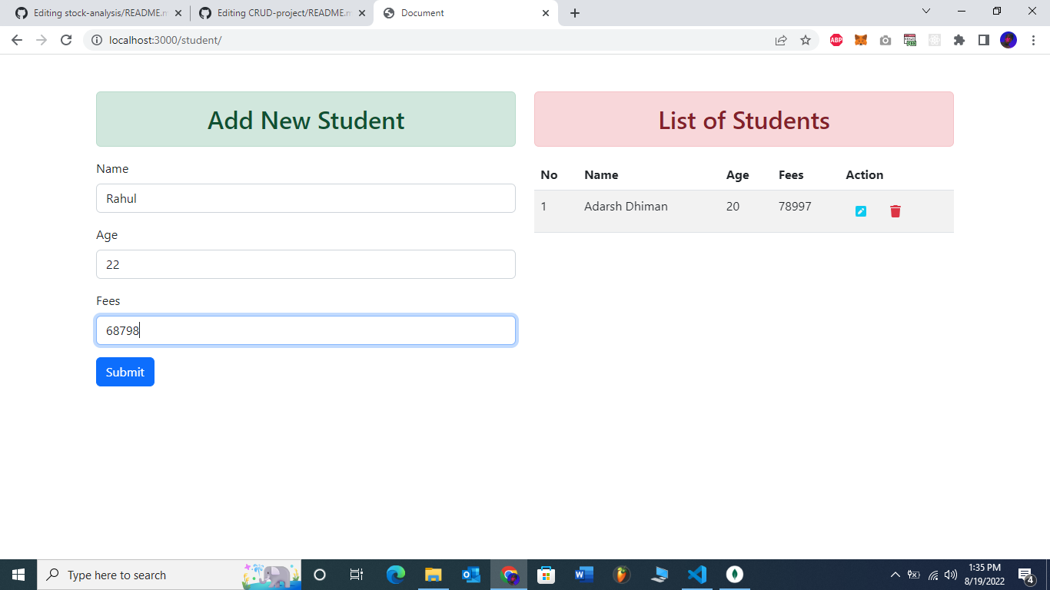1050x590 pixels.
Task: Open the Chrome profile avatar
Action: (1008, 40)
